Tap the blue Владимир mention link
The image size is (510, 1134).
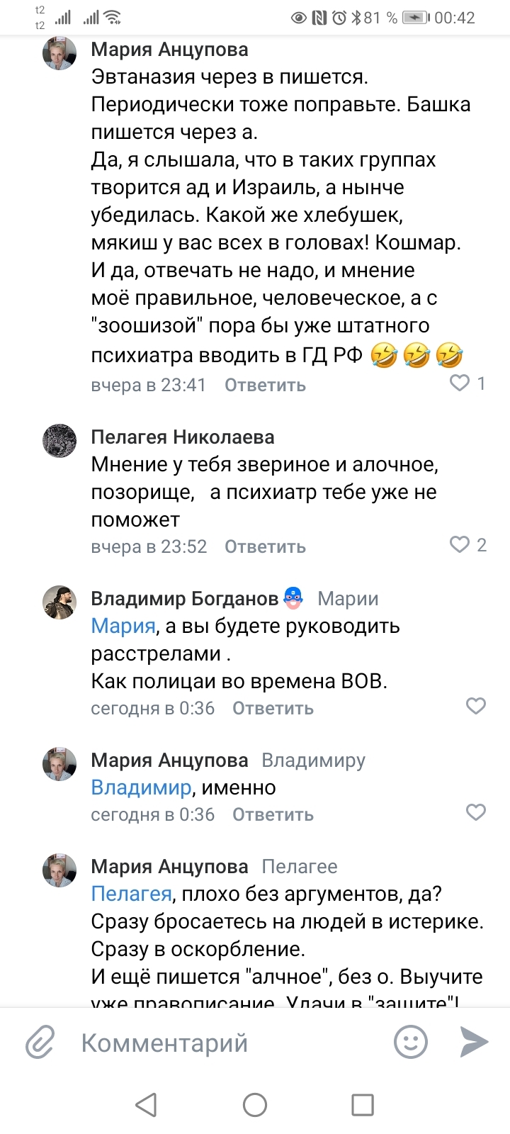pyautogui.click(x=141, y=788)
